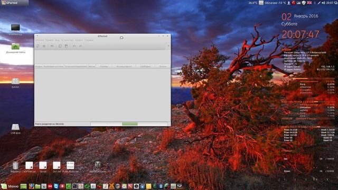Click the shield icon in system tray
338x190 pixels.
tap(304, 3)
